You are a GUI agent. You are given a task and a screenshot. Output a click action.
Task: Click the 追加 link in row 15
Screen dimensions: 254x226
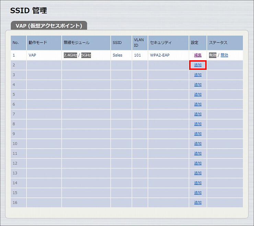pos(198,193)
